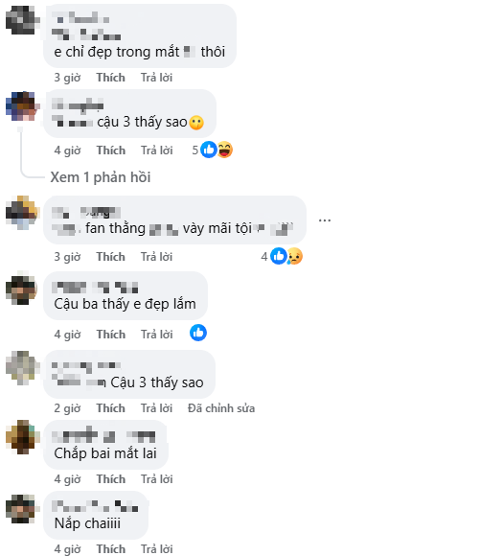Click the like reaction icon on 'cậu 3 thấy sao' comment
Screen dimensions: 502x556
click(209, 150)
